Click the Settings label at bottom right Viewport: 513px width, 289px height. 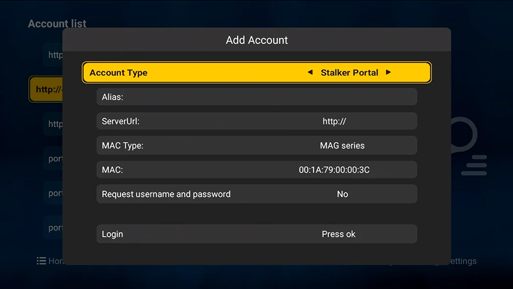(x=464, y=261)
